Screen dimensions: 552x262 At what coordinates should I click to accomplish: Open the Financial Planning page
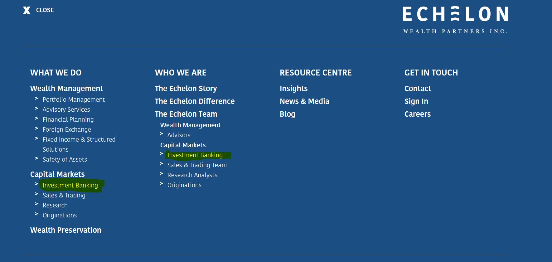coord(68,119)
